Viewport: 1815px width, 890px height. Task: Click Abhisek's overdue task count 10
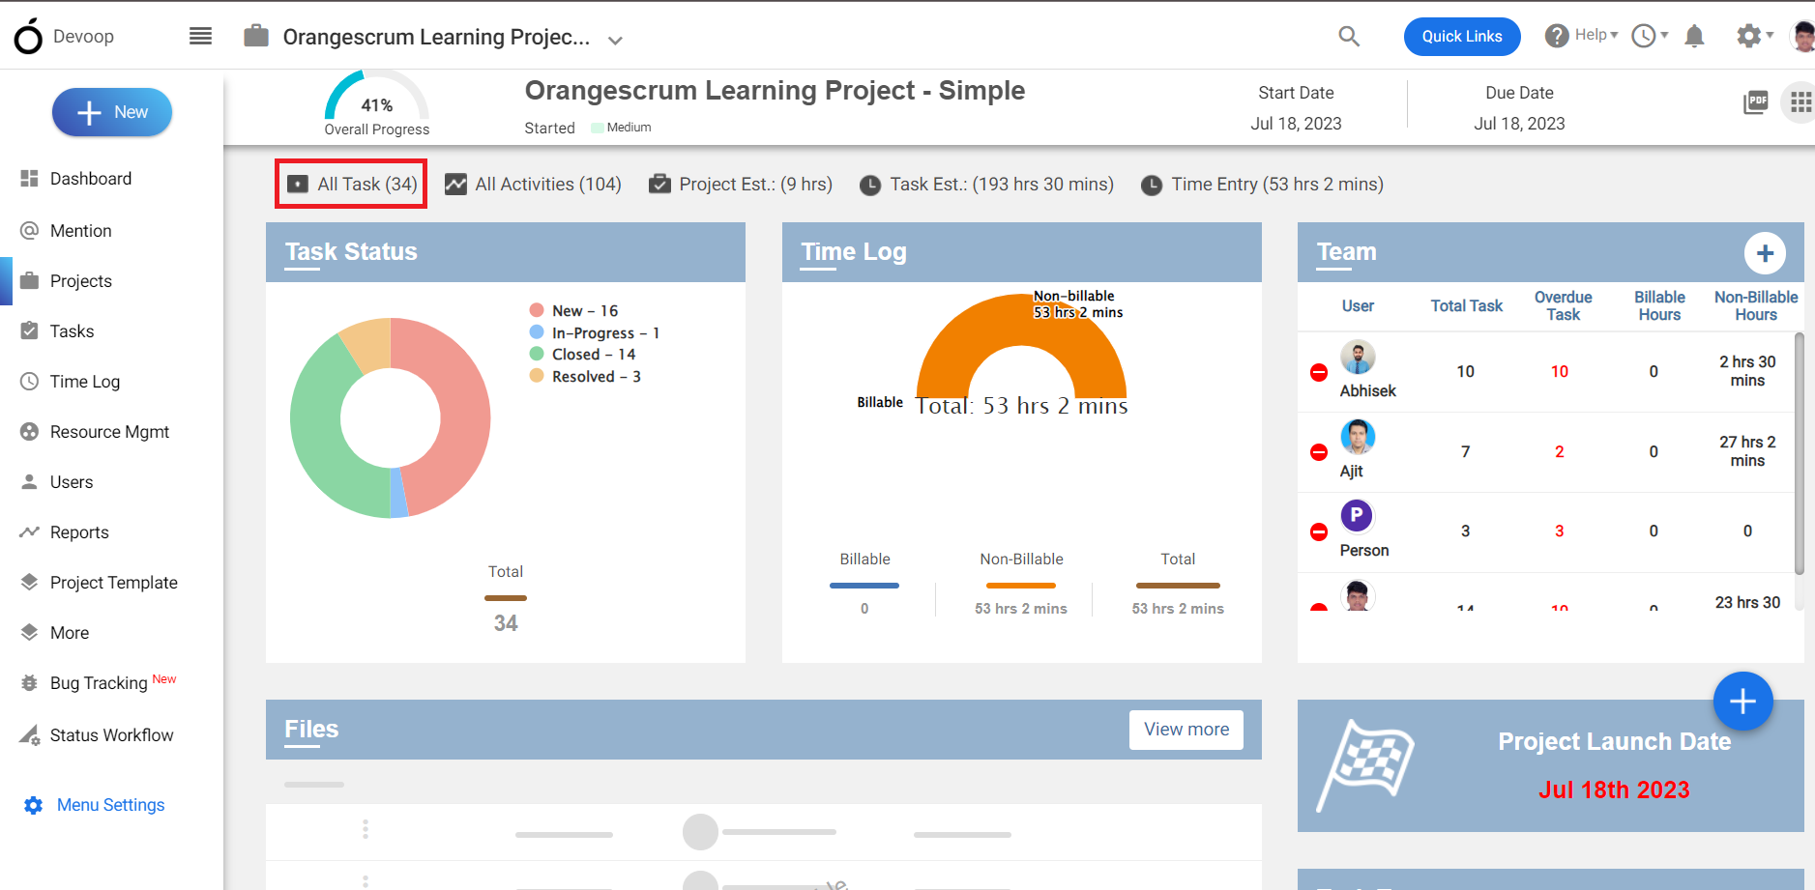tap(1560, 372)
